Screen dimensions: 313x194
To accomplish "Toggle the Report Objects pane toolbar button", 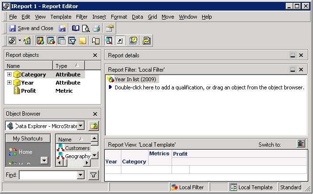I will pyautogui.click(x=40, y=41).
